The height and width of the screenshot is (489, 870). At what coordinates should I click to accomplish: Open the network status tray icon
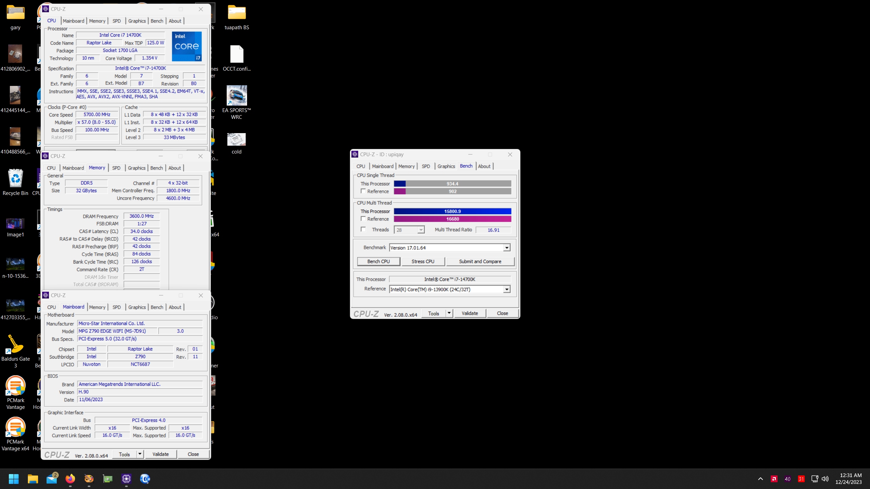tap(815, 479)
